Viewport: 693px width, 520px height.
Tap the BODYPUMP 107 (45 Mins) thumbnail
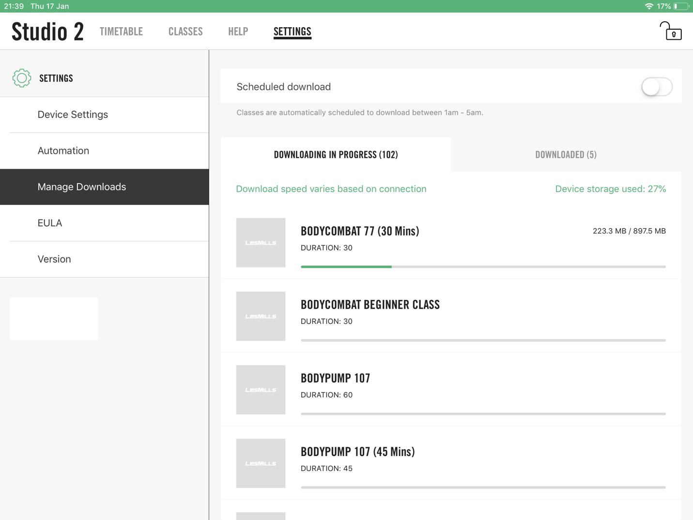(x=261, y=463)
